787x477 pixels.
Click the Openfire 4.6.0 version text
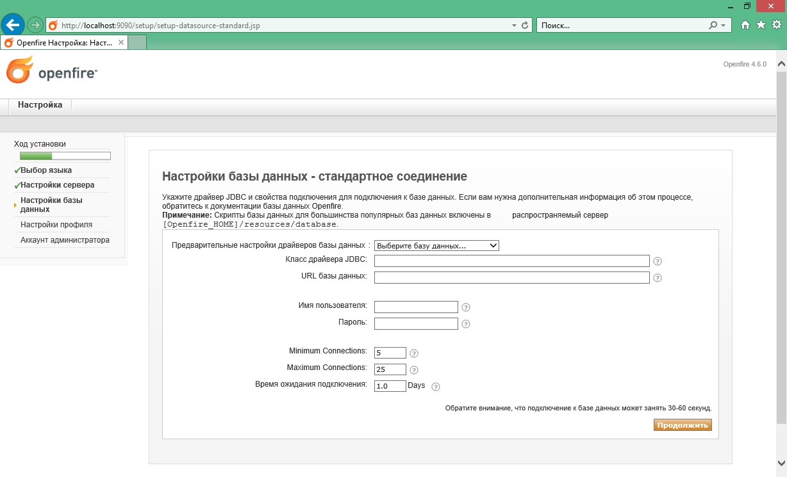point(745,65)
